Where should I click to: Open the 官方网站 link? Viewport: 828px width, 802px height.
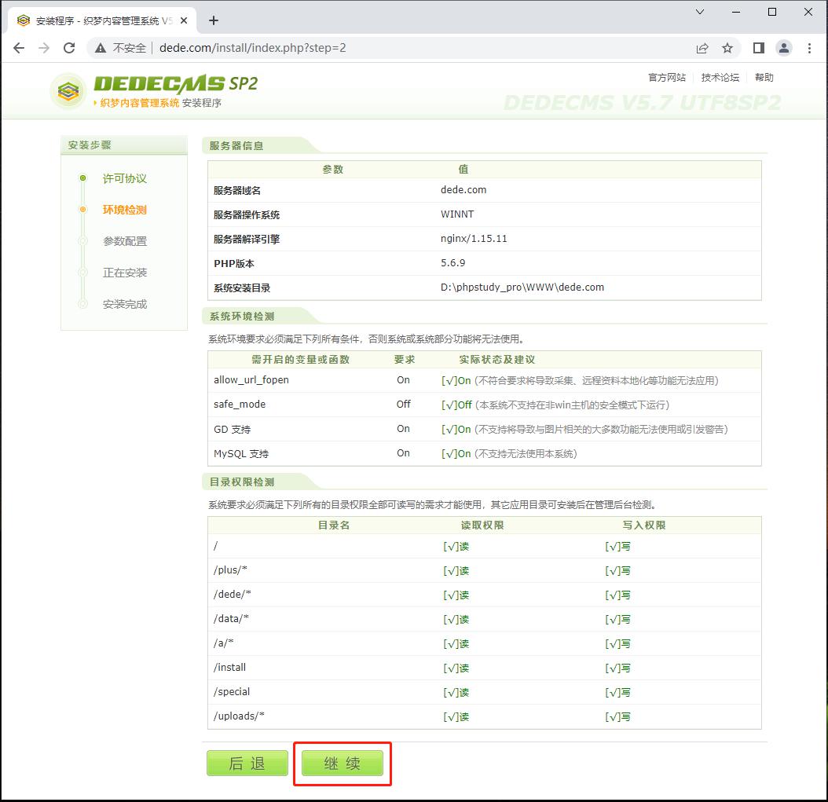[667, 78]
